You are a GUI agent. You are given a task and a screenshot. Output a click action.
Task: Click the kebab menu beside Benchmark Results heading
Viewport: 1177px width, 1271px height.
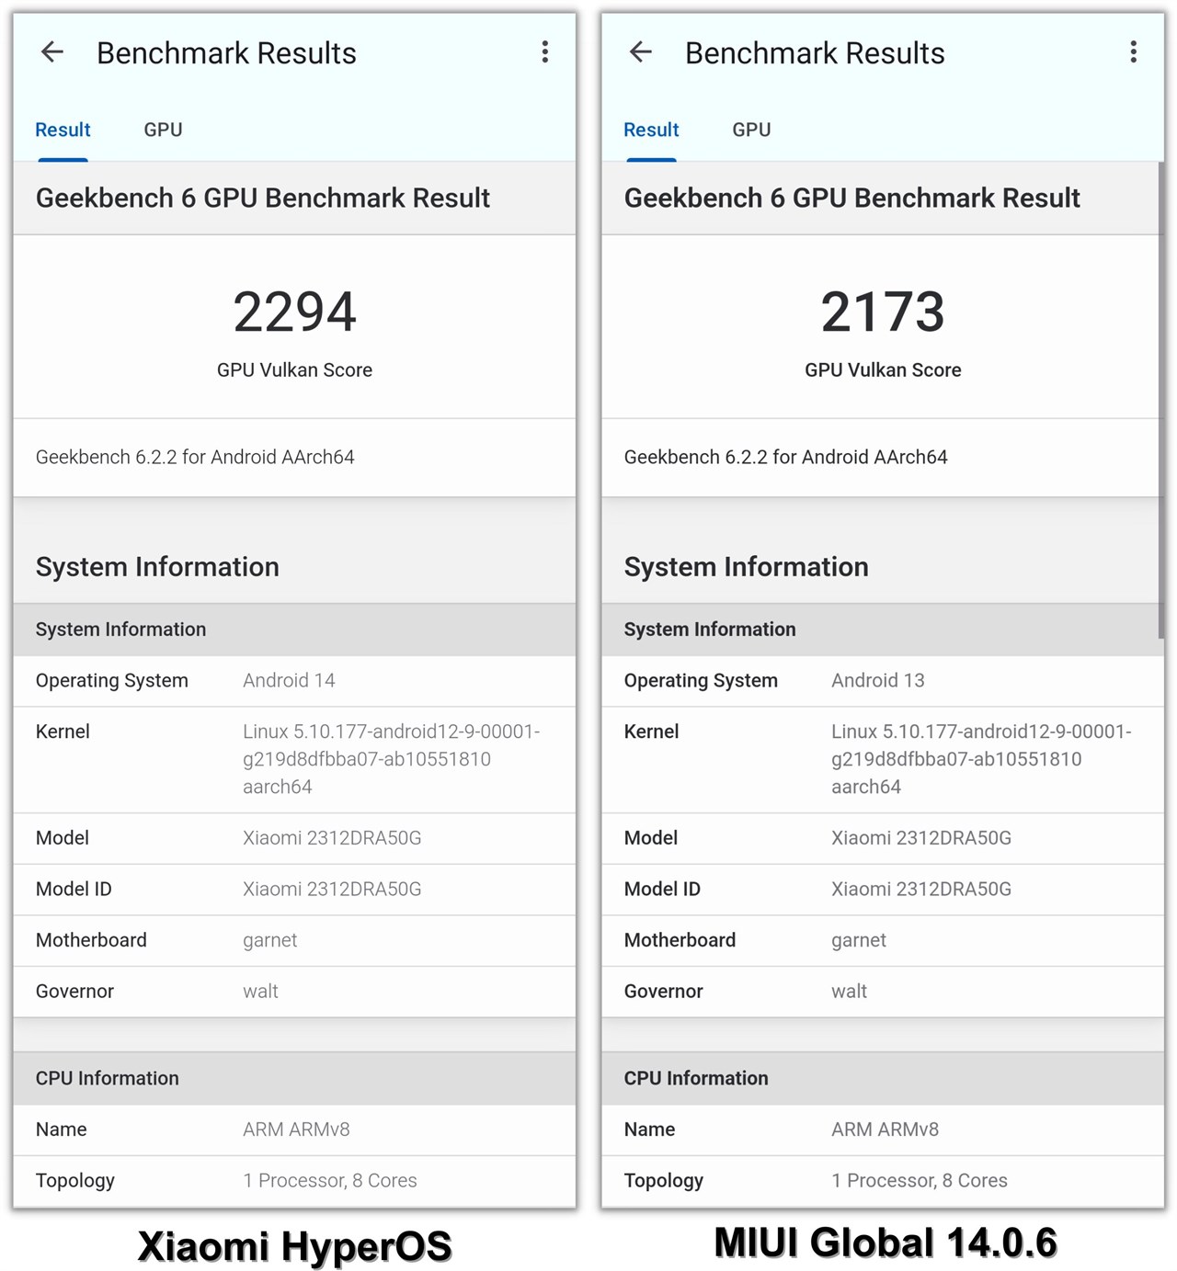coord(545,52)
